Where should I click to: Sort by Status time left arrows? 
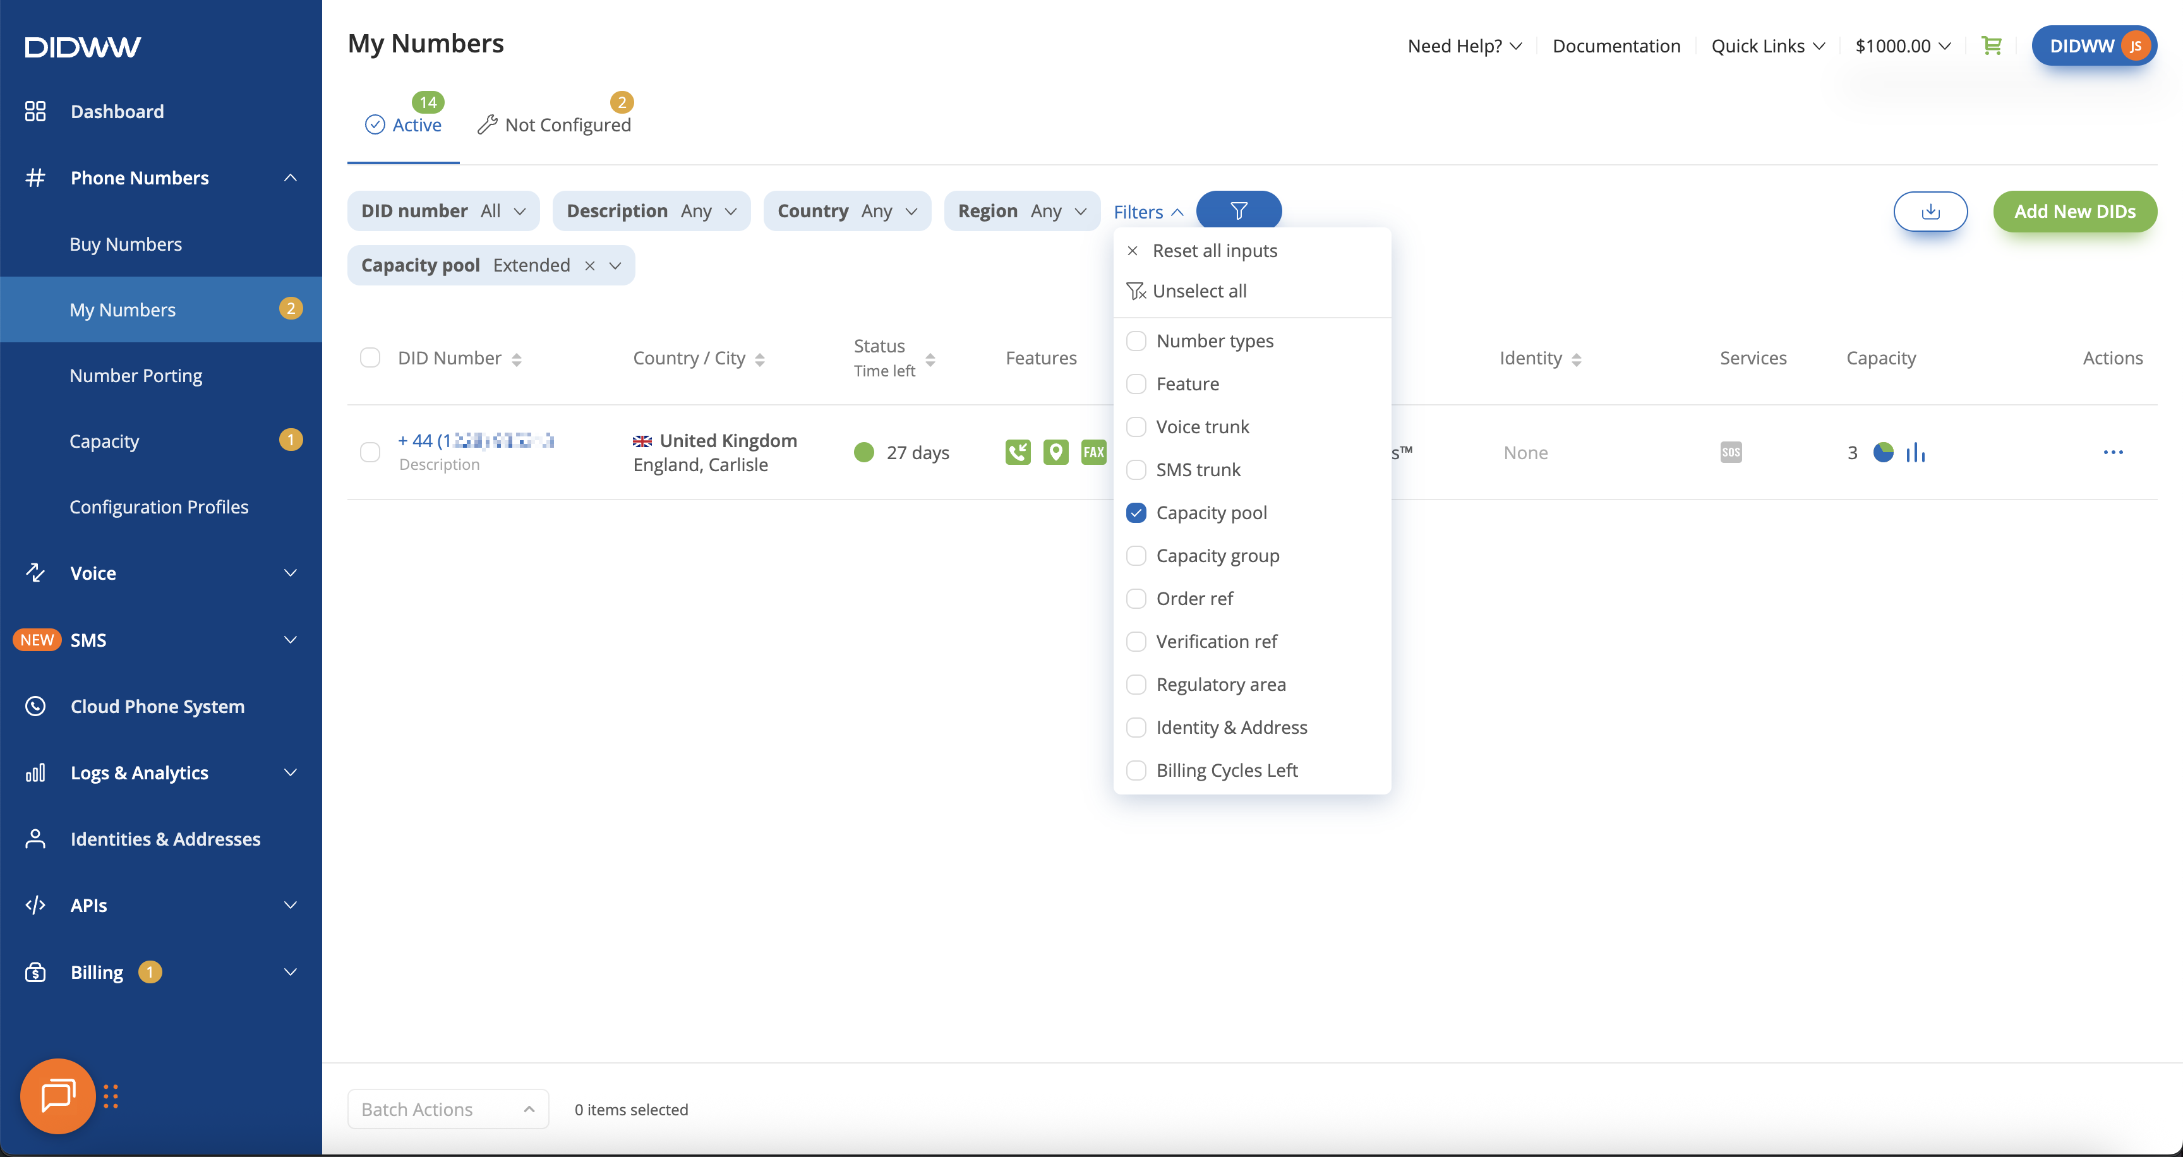930,359
